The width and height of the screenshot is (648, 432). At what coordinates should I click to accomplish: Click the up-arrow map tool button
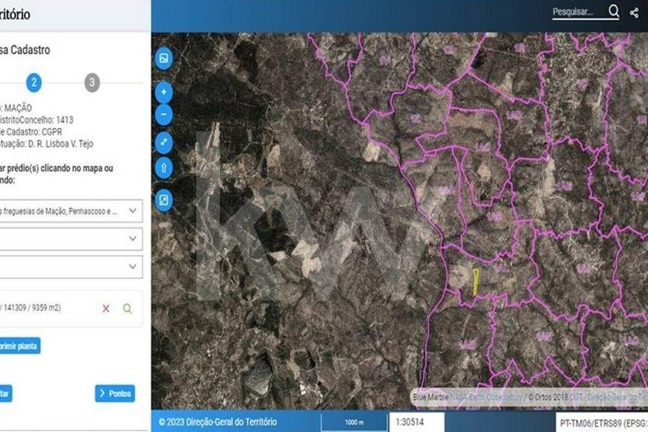coord(164,168)
